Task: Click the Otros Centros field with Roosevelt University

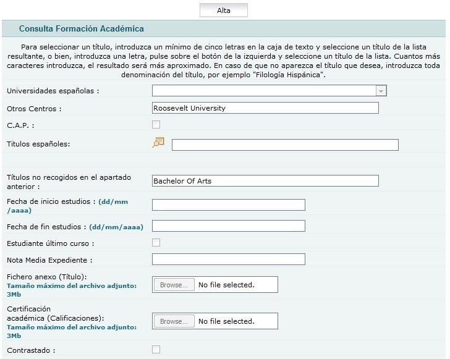Action: pyautogui.click(x=265, y=108)
